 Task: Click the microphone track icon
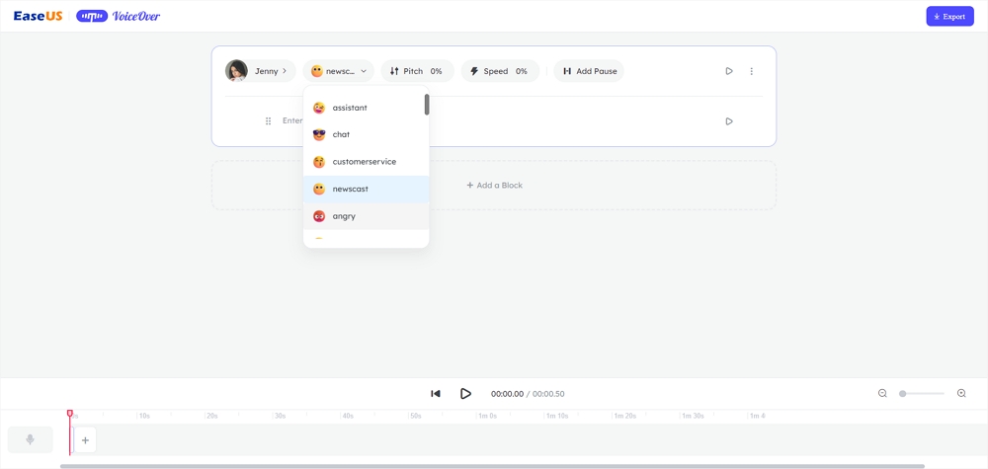31,439
